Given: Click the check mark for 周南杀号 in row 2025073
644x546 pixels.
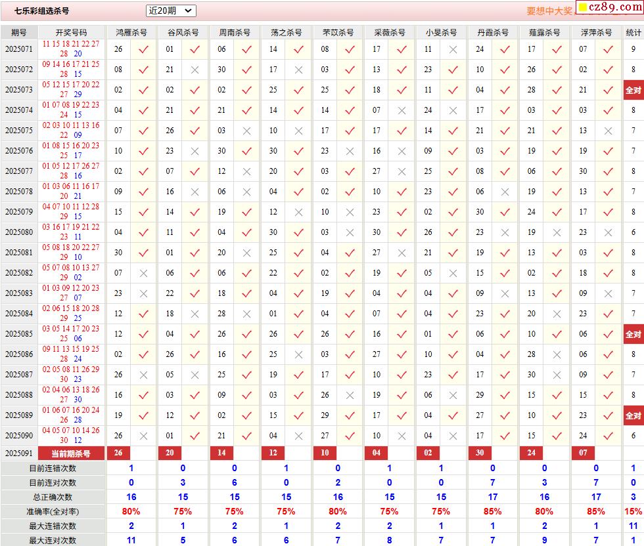Looking at the screenshot, I should click(x=246, y=91).
